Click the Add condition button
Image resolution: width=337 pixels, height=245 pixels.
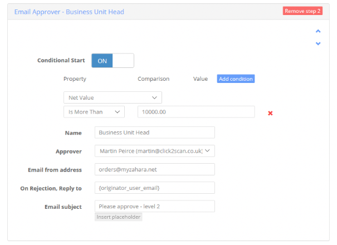tap(236, 79)
